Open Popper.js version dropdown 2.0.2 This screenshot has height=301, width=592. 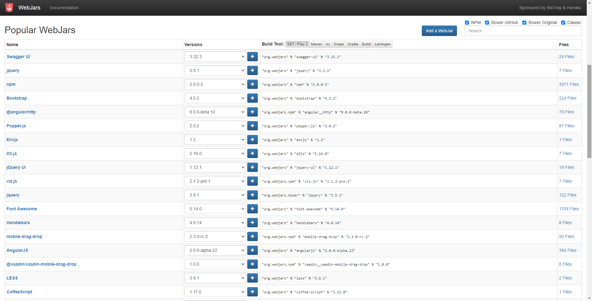tap(215, 126)
